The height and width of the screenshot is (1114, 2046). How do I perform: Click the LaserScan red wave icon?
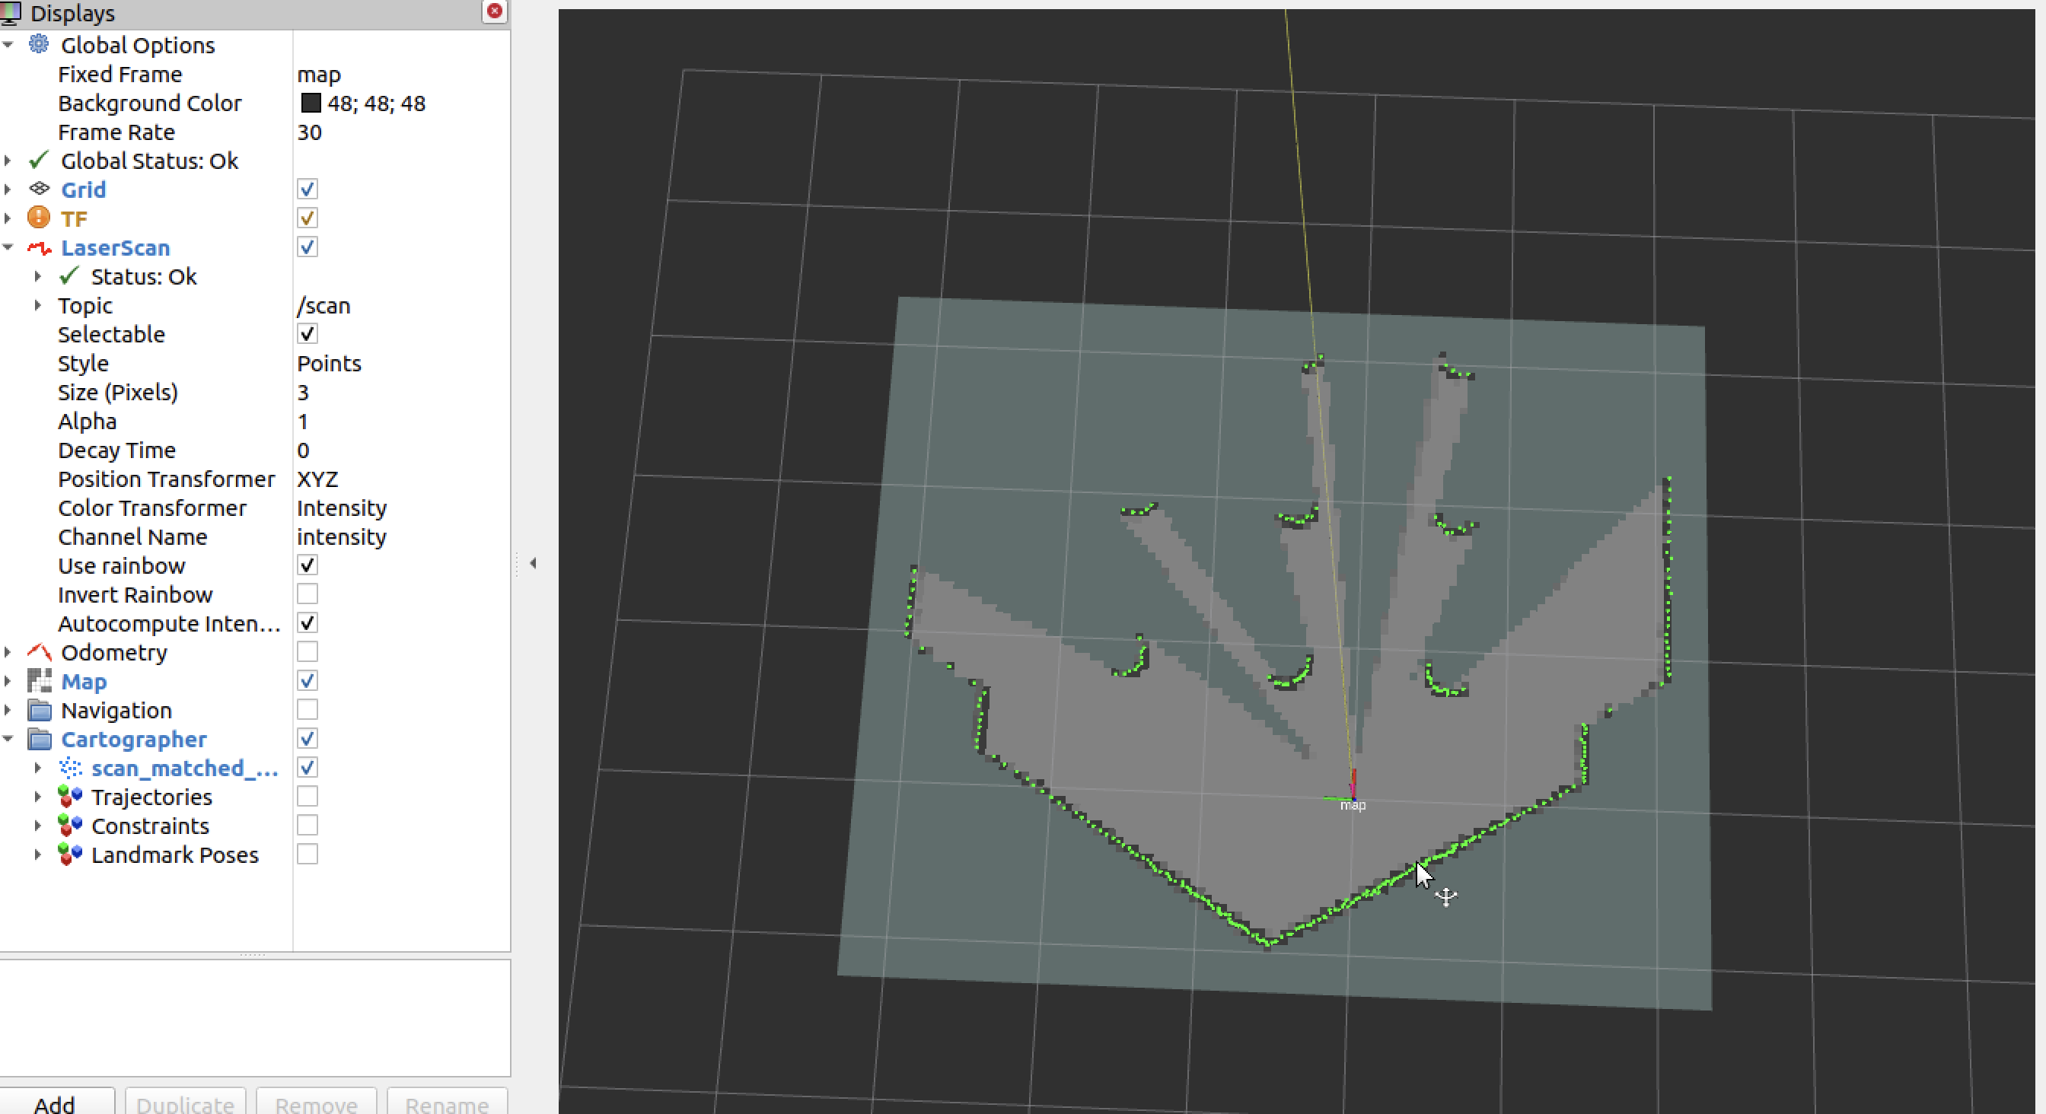coord(39,248)
